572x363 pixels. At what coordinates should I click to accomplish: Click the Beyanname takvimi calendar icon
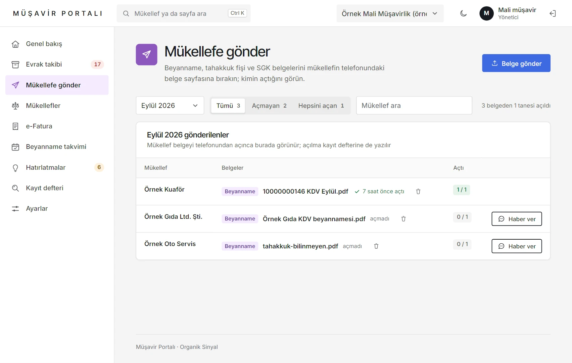(15, 147)
